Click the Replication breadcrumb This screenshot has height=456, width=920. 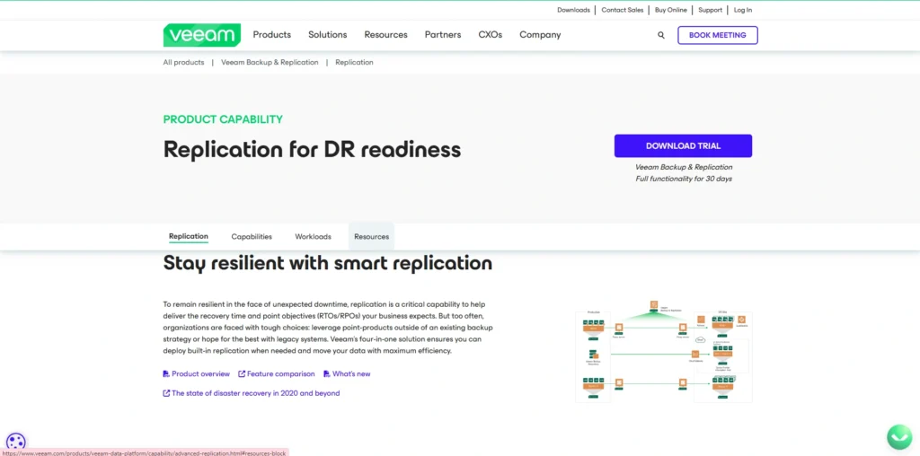point(354,62)
